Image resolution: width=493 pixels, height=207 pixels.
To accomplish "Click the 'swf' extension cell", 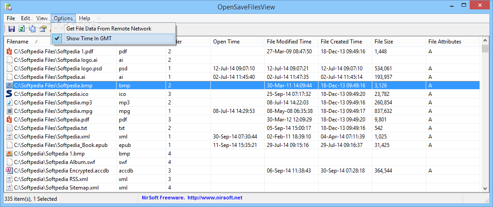I will (x=141, y=162).
